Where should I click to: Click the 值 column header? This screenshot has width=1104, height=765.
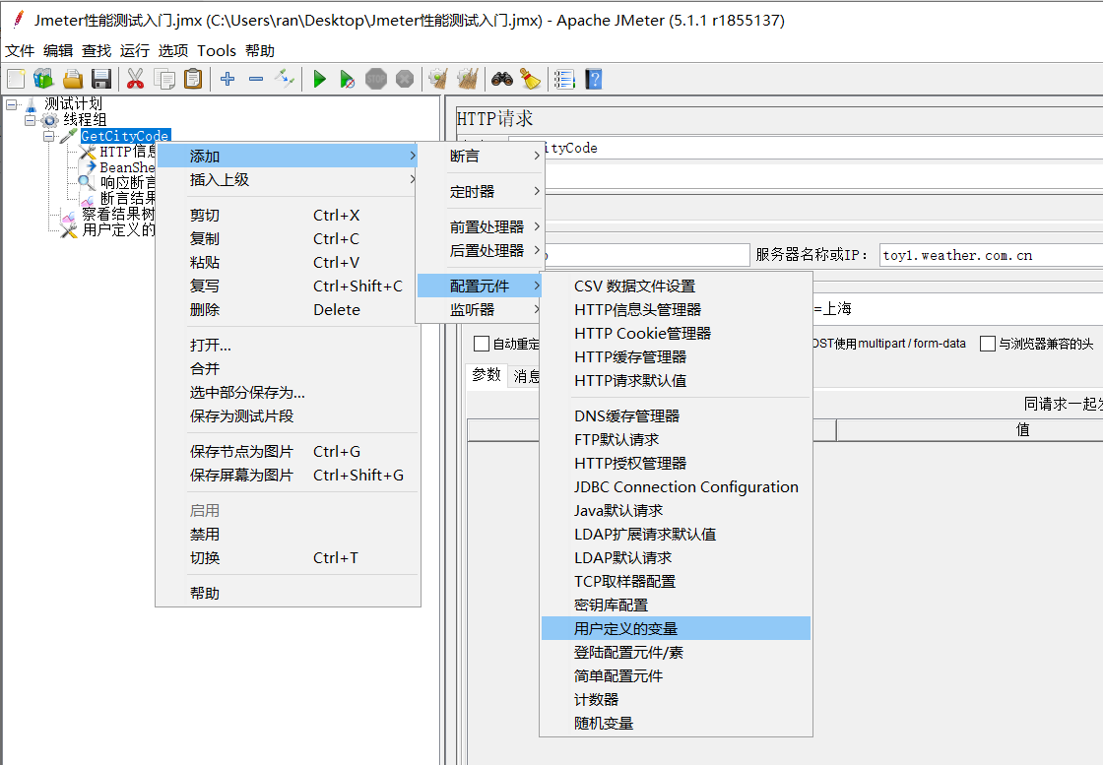coord(1023,429)
